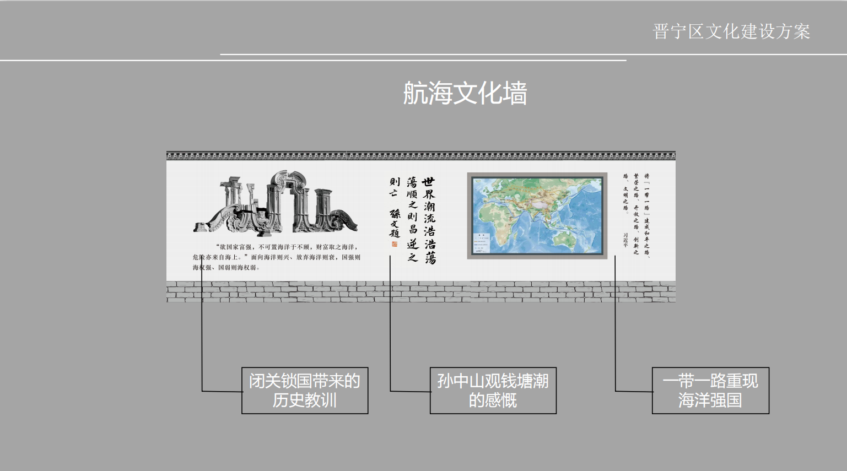847x471 pixels.
Task: Select the 孙中山观钱塘潮的感慨 label box
Action: click(x=493, y=391)
